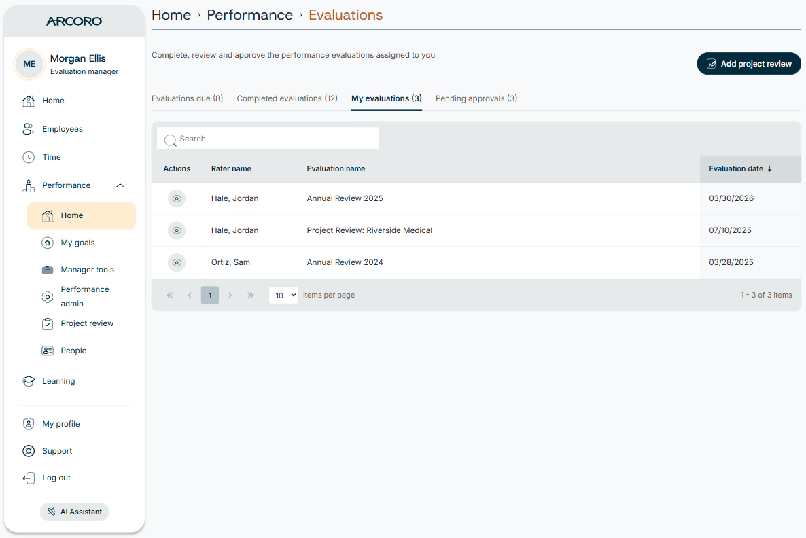Viewport: 806px width, 538px height.
Task: Click the search magnifier icon
Action: click(170, 140)
